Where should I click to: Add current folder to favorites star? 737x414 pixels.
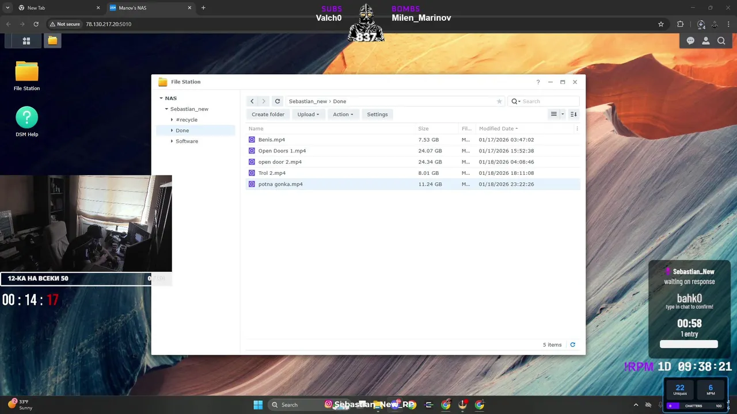point(499,101)
